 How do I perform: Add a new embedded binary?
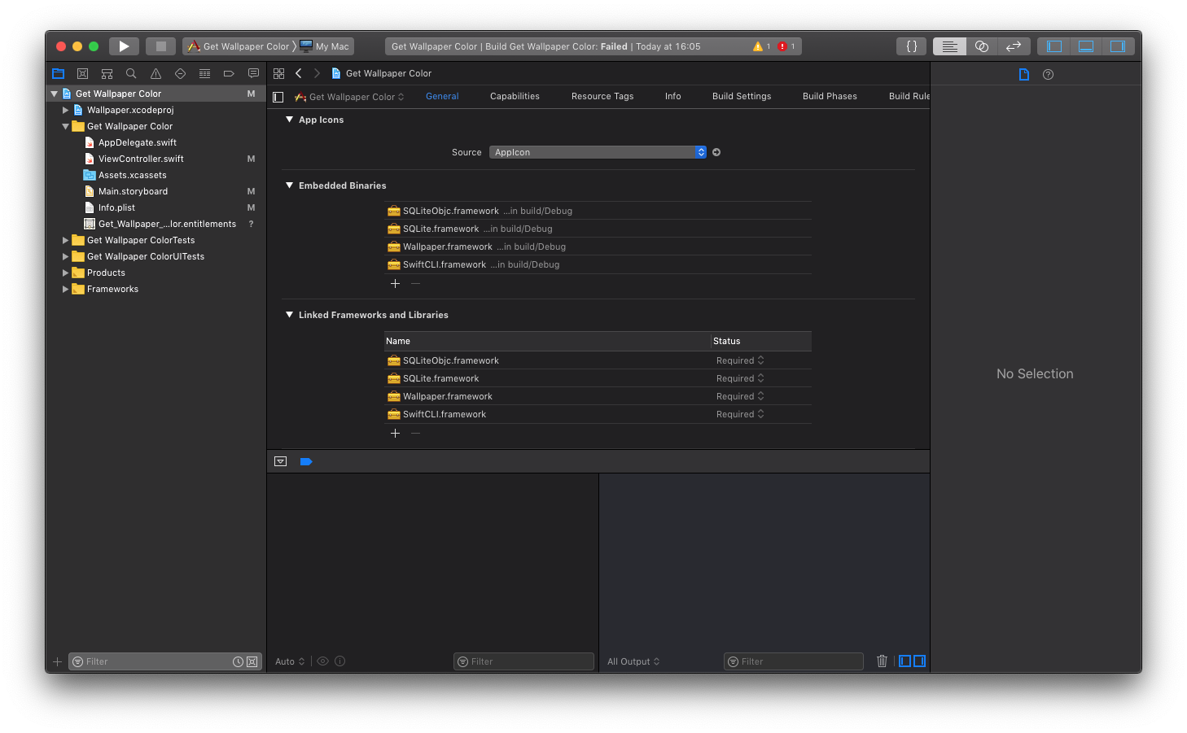pyautogui.click(x=395, y=283)
